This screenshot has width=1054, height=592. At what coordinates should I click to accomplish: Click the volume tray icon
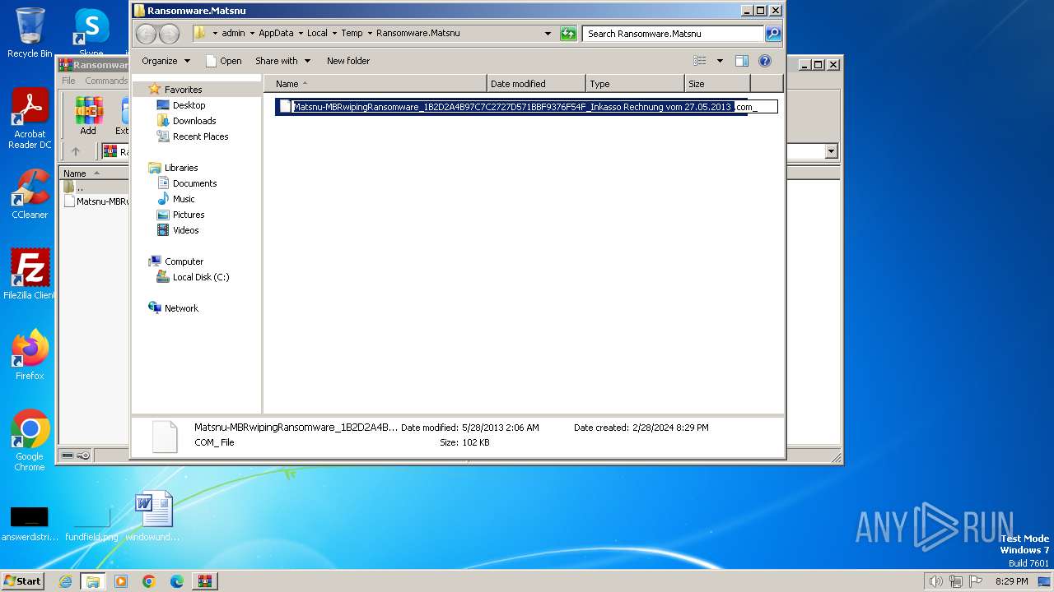[x=935, y=581]
